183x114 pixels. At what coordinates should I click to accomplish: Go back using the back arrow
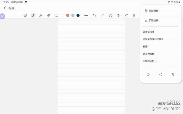(5, 8)
